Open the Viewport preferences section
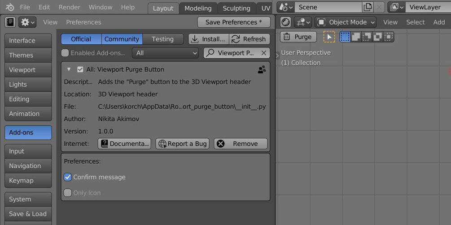 tap(28, 70)
